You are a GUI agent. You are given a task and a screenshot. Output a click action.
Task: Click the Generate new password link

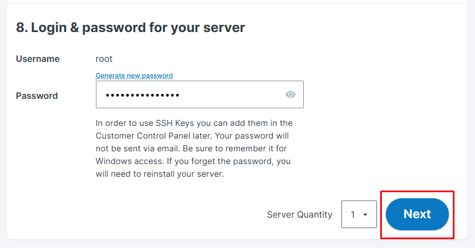[x=134, y=76]
